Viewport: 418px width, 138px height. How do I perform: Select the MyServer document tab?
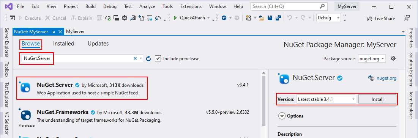(x=76, y=31)
